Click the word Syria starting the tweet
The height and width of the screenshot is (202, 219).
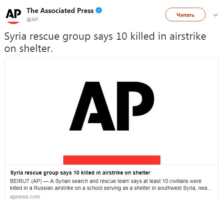15,37
